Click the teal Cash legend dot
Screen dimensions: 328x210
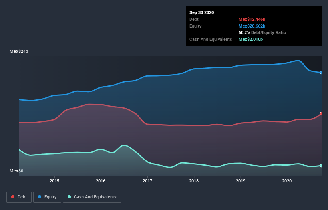[69, 197]
